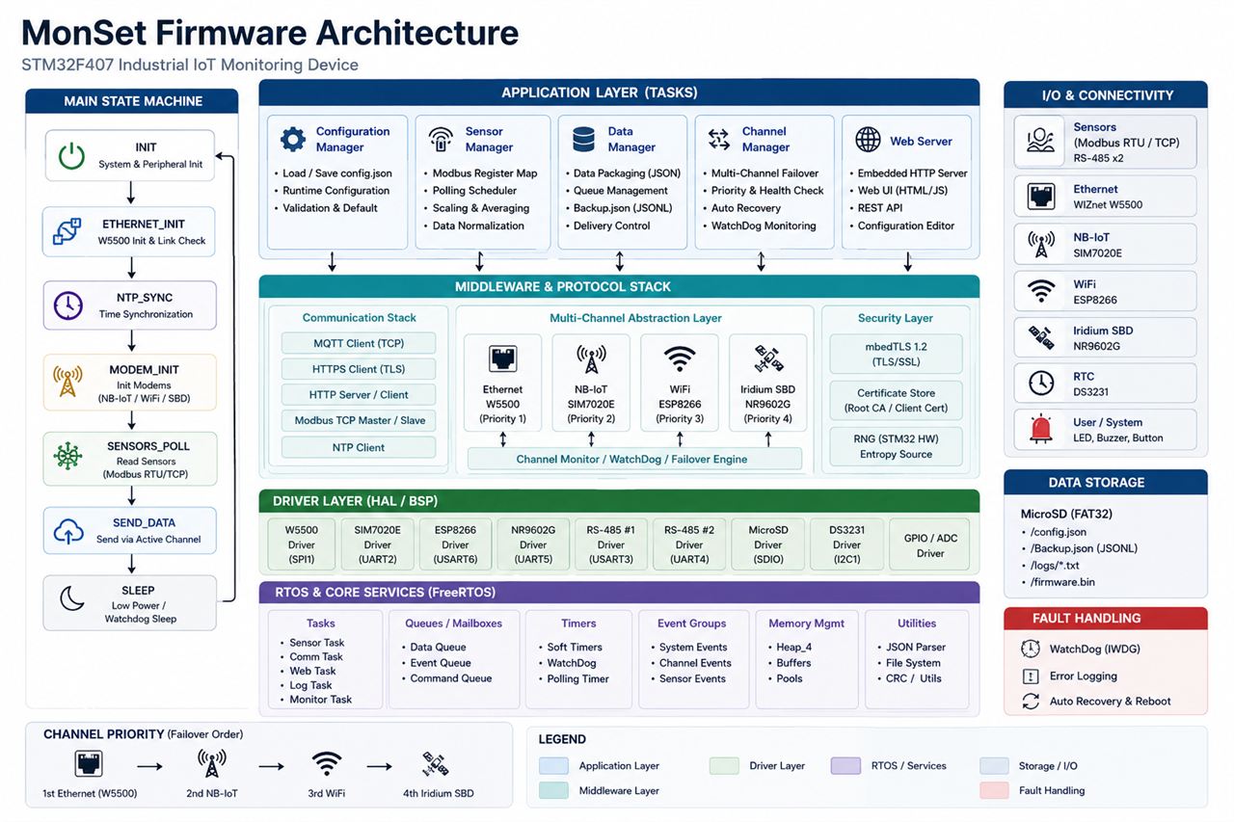Click the APPLICATION LAYER (TASKS) header
This screenshot has width=1234, height=822.
(x=619, y=93)
